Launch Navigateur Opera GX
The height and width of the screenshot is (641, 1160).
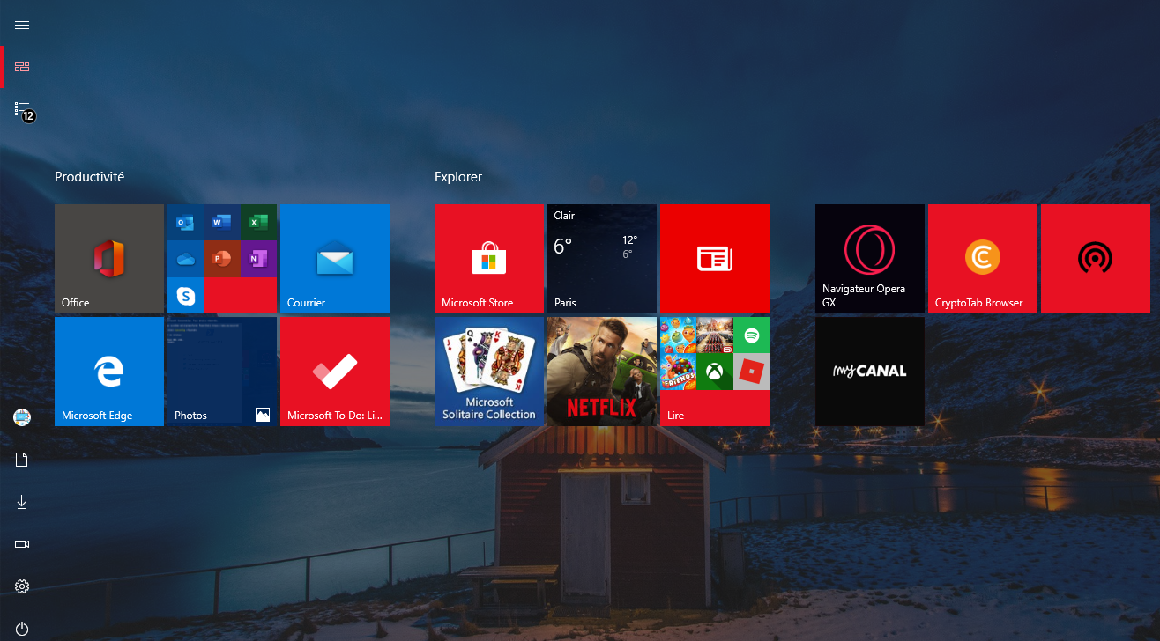pyautogui.click(x=870, y=259)
